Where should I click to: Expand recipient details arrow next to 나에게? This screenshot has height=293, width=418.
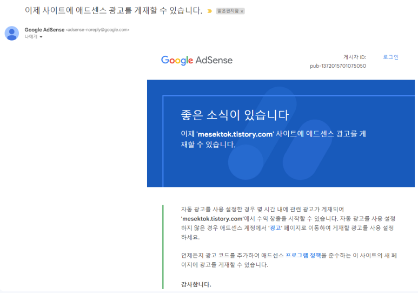(x=41, y=37)
